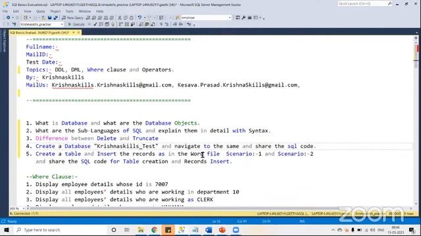Click the Navigate Backward circle icon
The width and height of the screenshot is (421, 236).
click(8, 18)
